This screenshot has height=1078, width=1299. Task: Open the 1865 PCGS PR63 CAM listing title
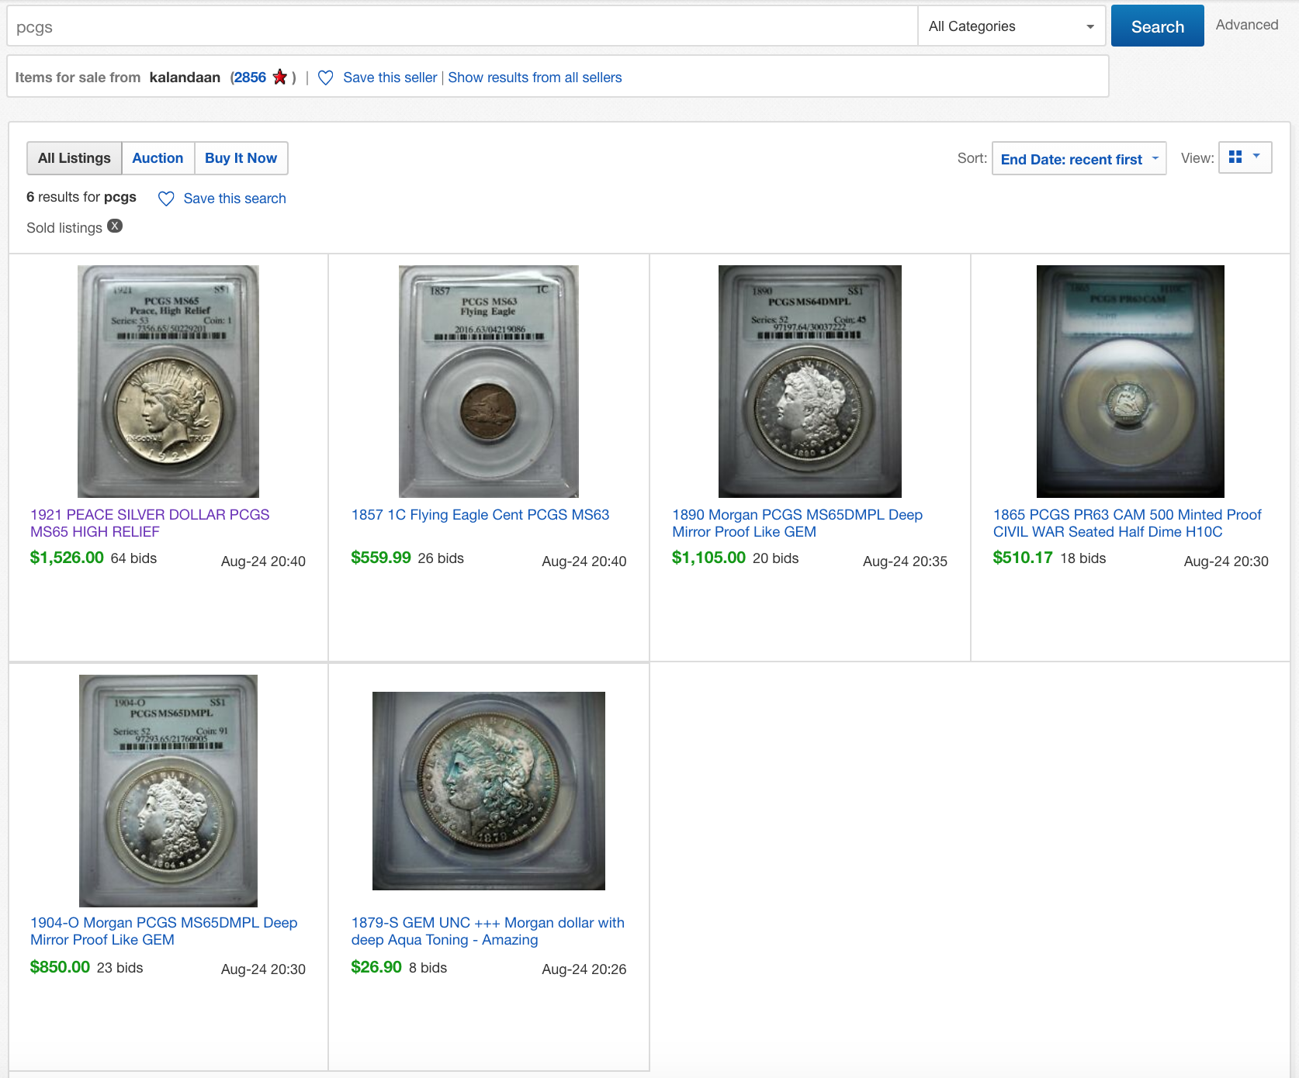[x=1127, y=523]
